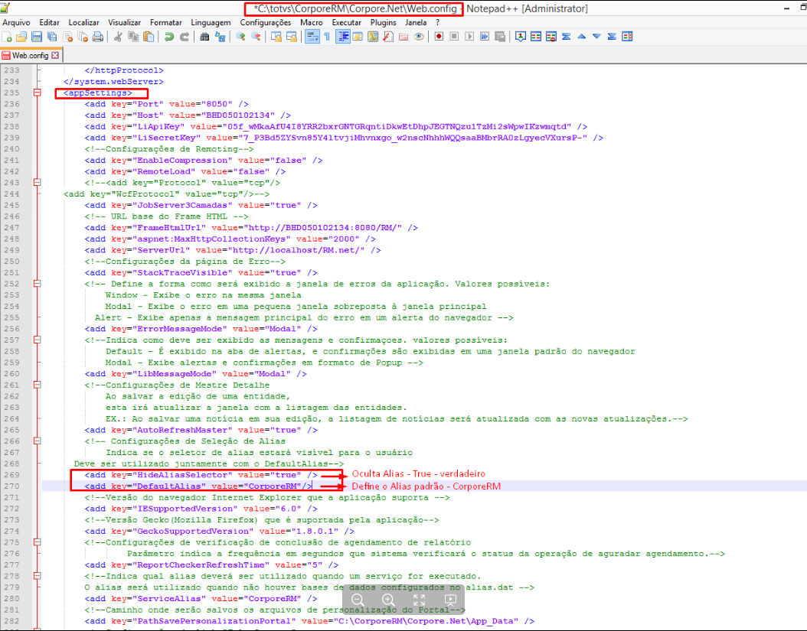Open the Plugins menu
The height and width of the screenshot is (631, 807).
(x=384, y=23)
